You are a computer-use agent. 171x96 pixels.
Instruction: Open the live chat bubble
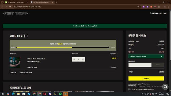pyautogui.click(x=165, y=87)
